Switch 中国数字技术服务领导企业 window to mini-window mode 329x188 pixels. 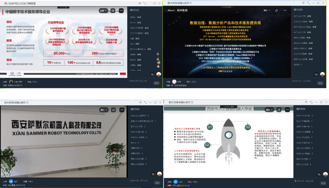[140, 3]
